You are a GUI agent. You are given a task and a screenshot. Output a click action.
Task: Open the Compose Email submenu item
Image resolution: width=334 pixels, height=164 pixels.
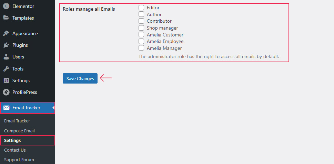(19, 131)
